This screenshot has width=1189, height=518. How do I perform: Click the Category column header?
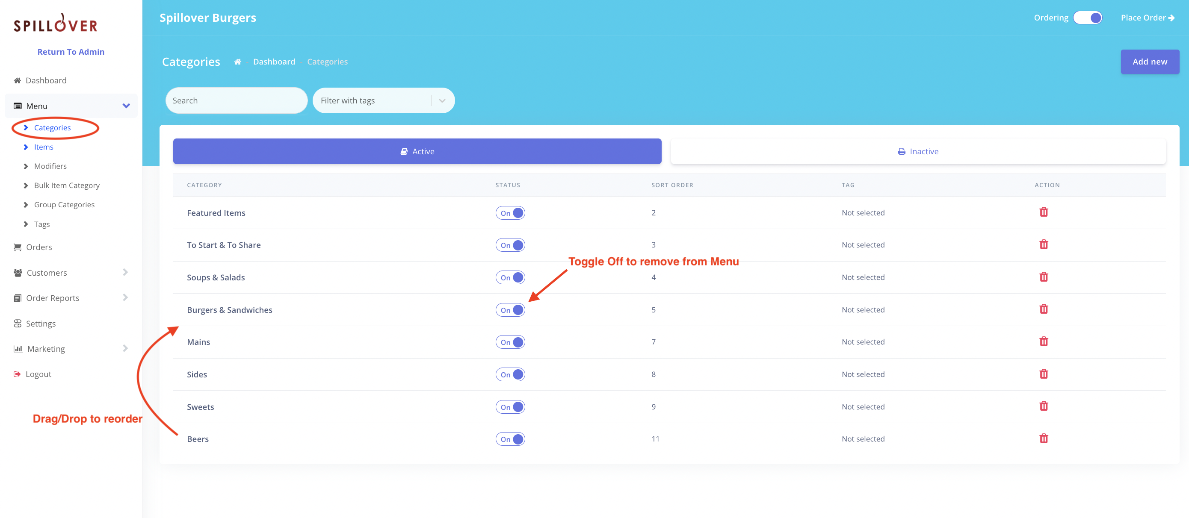click(204, 185)
